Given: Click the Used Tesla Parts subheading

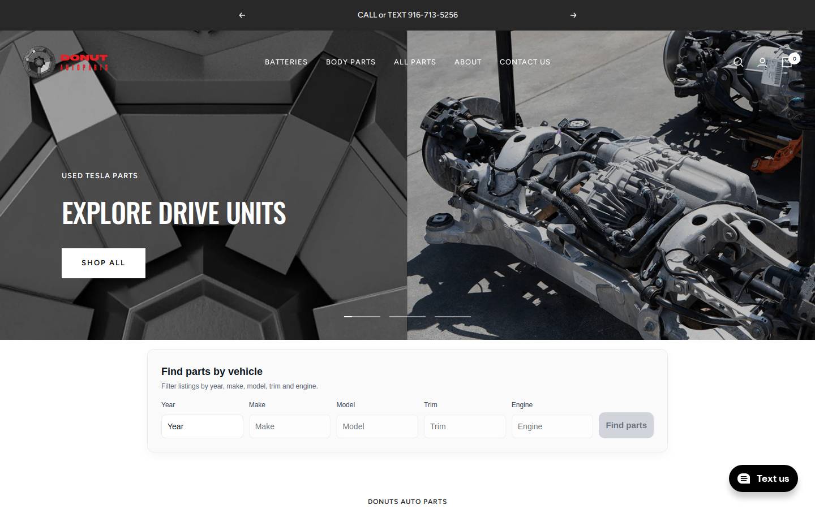Looking at the screenshot, I should 100,176.
